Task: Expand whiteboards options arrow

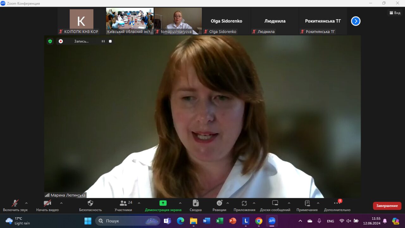Action: pyautogui.click(x=289, y=203)
